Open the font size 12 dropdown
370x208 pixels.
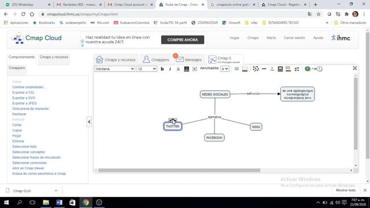(x=146, y=69)
